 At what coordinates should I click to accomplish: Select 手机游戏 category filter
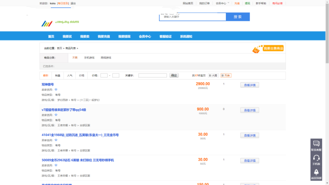click(89, 58)
